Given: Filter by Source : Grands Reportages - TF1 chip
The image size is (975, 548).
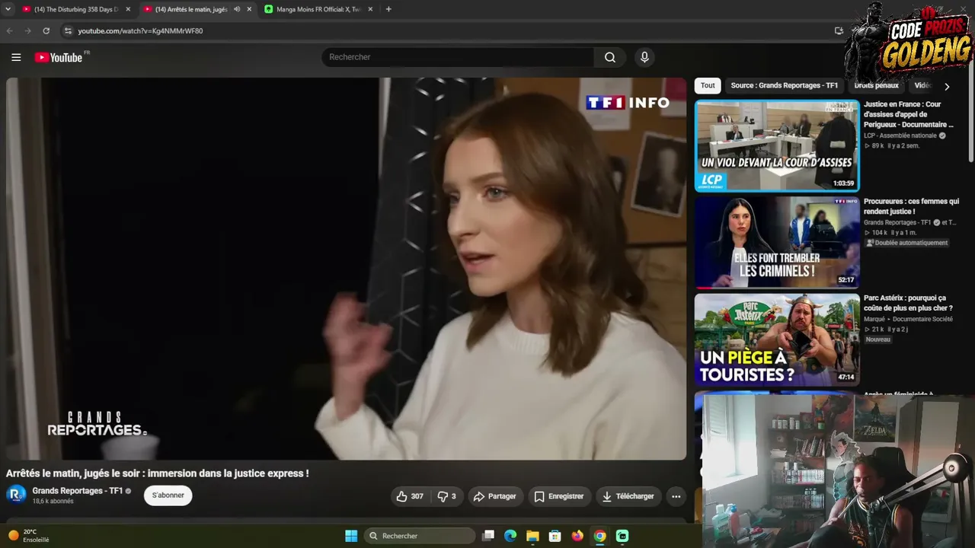Looking at the screenshot, I should tap(784, 86).
